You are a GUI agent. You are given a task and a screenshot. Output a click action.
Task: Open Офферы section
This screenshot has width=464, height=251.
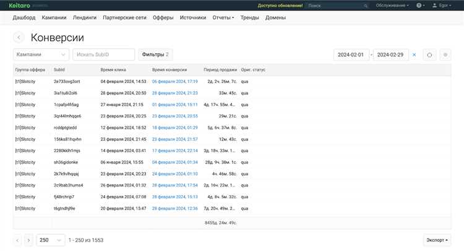(163, 17)
